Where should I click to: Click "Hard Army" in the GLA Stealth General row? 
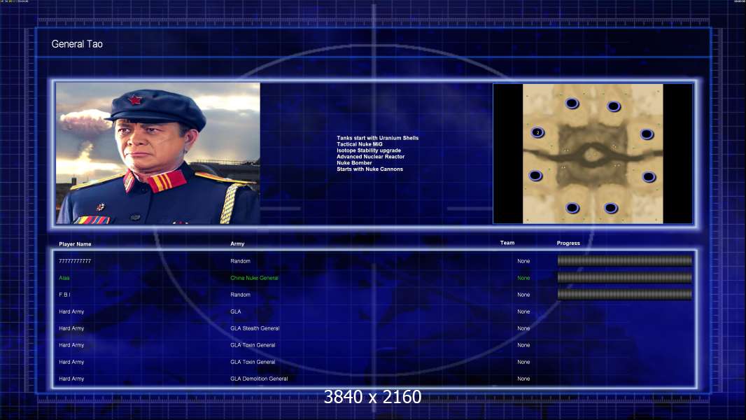point(71,328)
